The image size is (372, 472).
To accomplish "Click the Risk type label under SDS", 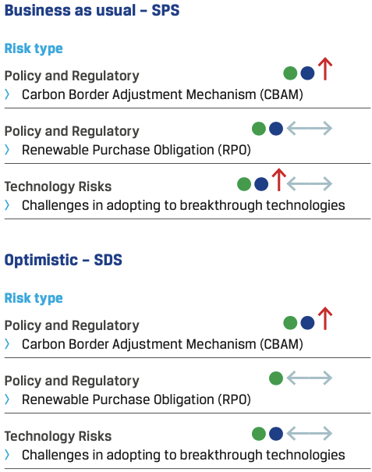I will coord(34,299).
